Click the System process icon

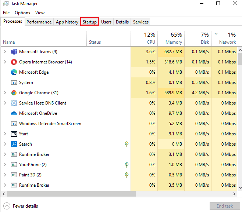14,83
